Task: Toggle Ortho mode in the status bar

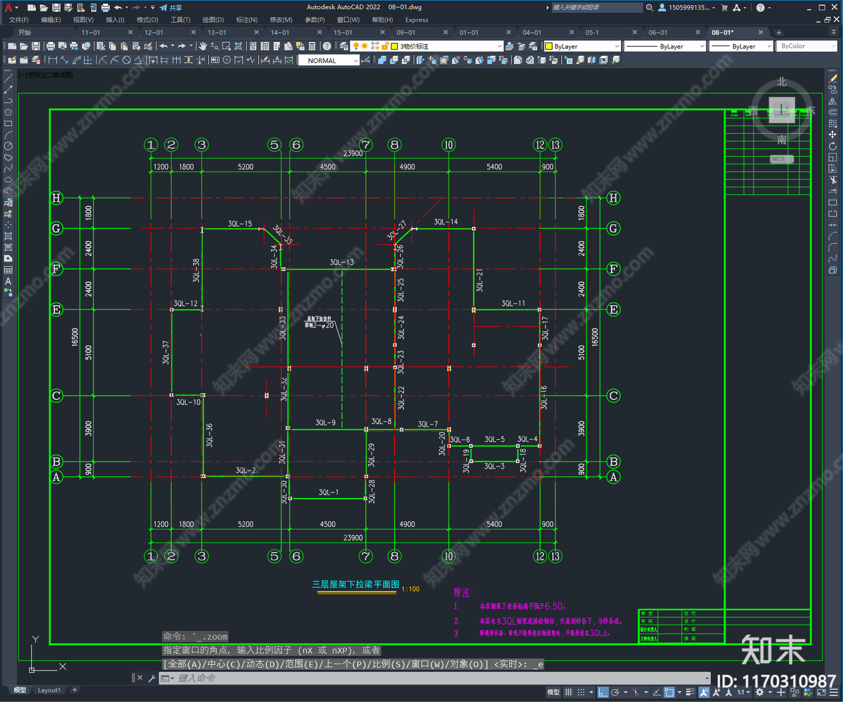Action: pyautogui.click(x=603, y=693)
